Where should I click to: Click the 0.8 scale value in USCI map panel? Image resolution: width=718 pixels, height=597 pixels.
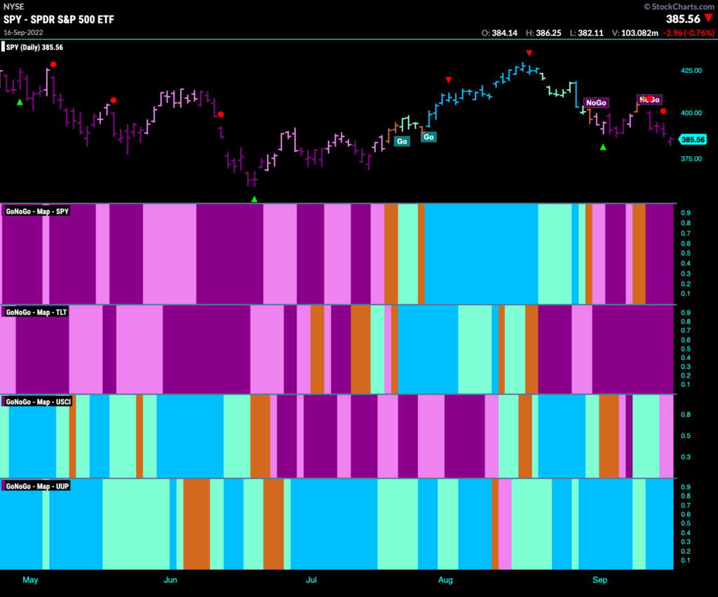(686, 415)
